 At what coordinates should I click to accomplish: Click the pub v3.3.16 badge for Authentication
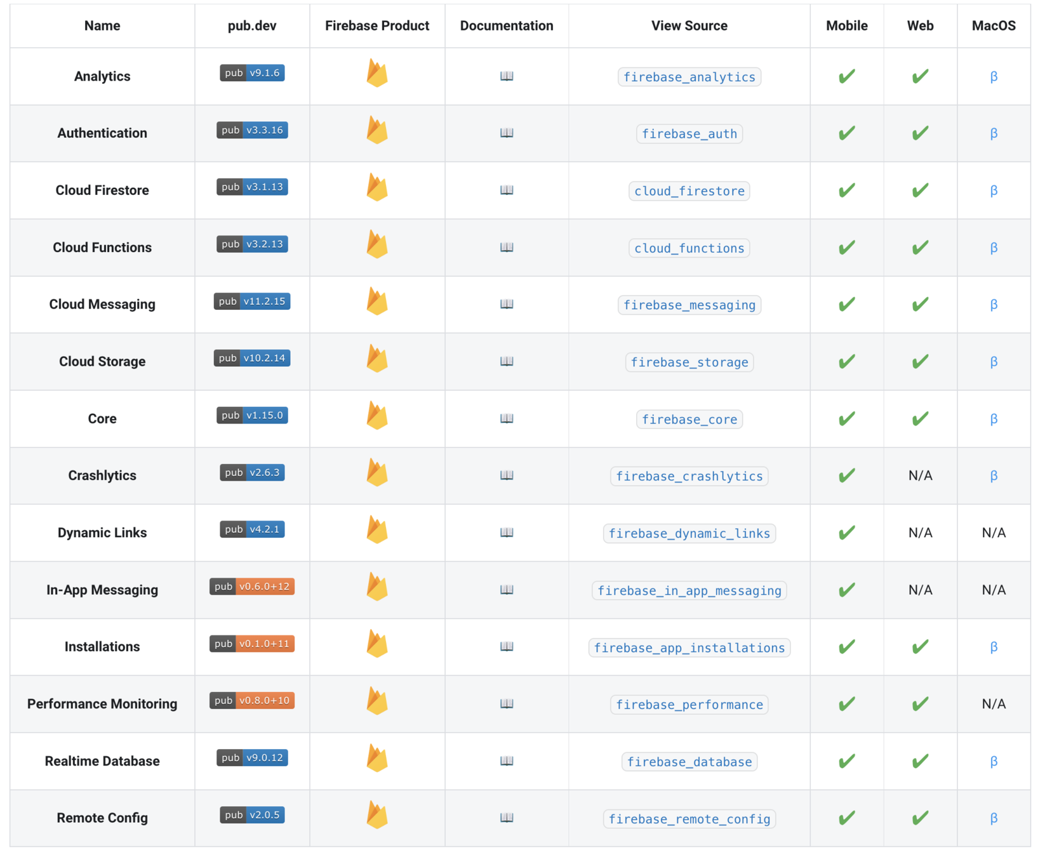click(252, 130)
